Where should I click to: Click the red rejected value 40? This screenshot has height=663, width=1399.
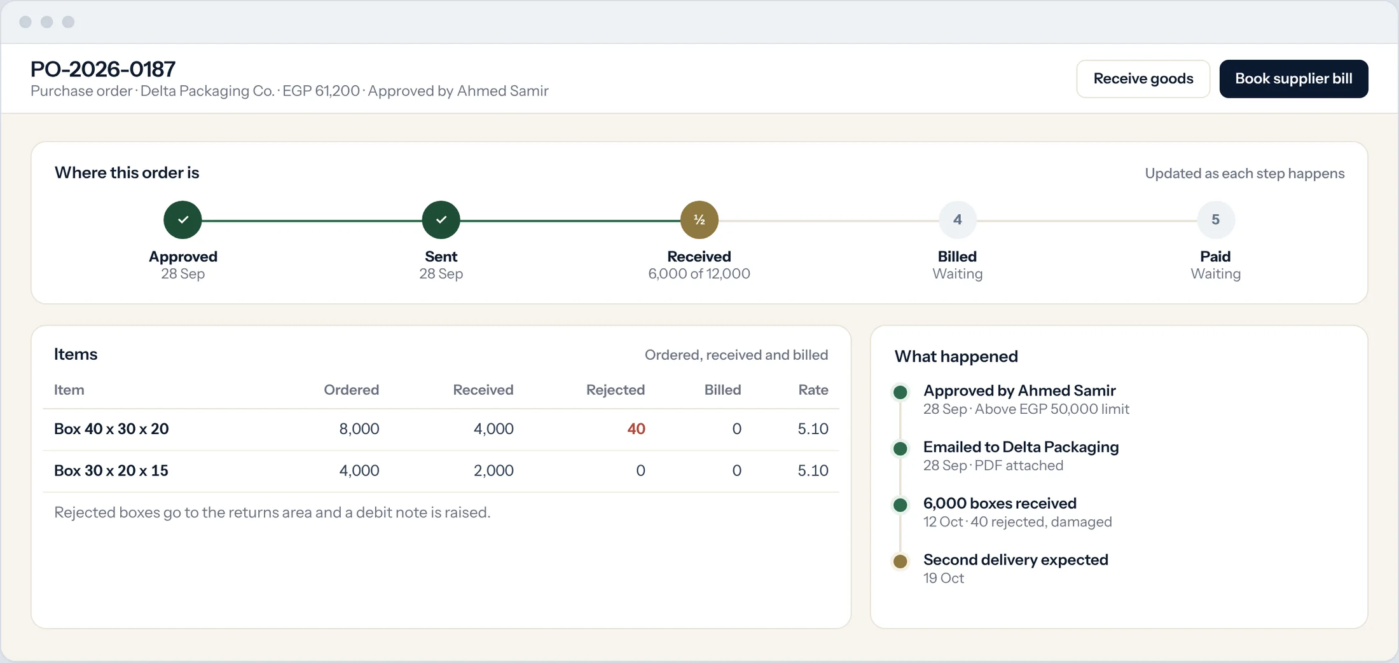(x=636, y=429)
